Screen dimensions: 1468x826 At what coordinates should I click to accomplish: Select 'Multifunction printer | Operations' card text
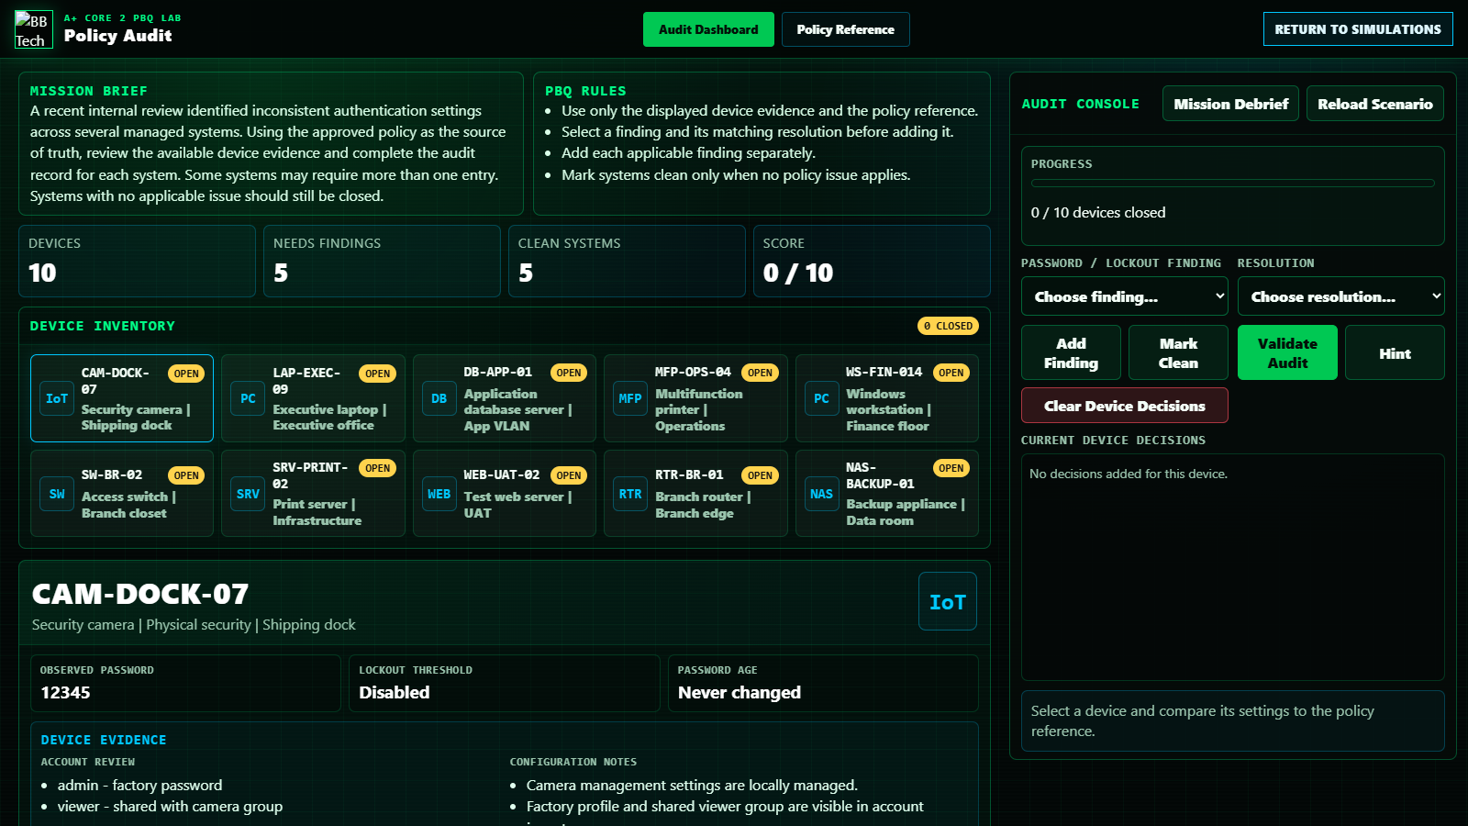point(699,409)
